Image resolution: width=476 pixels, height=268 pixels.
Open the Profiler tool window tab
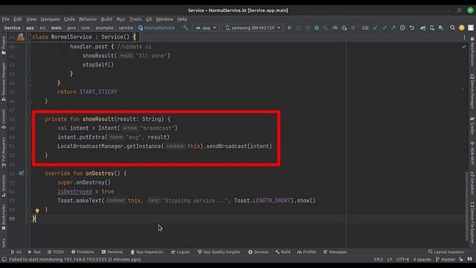(x=307, y=252)
